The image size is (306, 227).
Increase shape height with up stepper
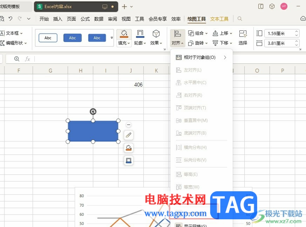297,32
